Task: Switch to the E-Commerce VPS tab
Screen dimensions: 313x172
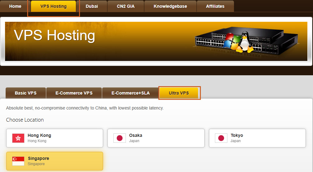Action: click(x=74, y=93)
